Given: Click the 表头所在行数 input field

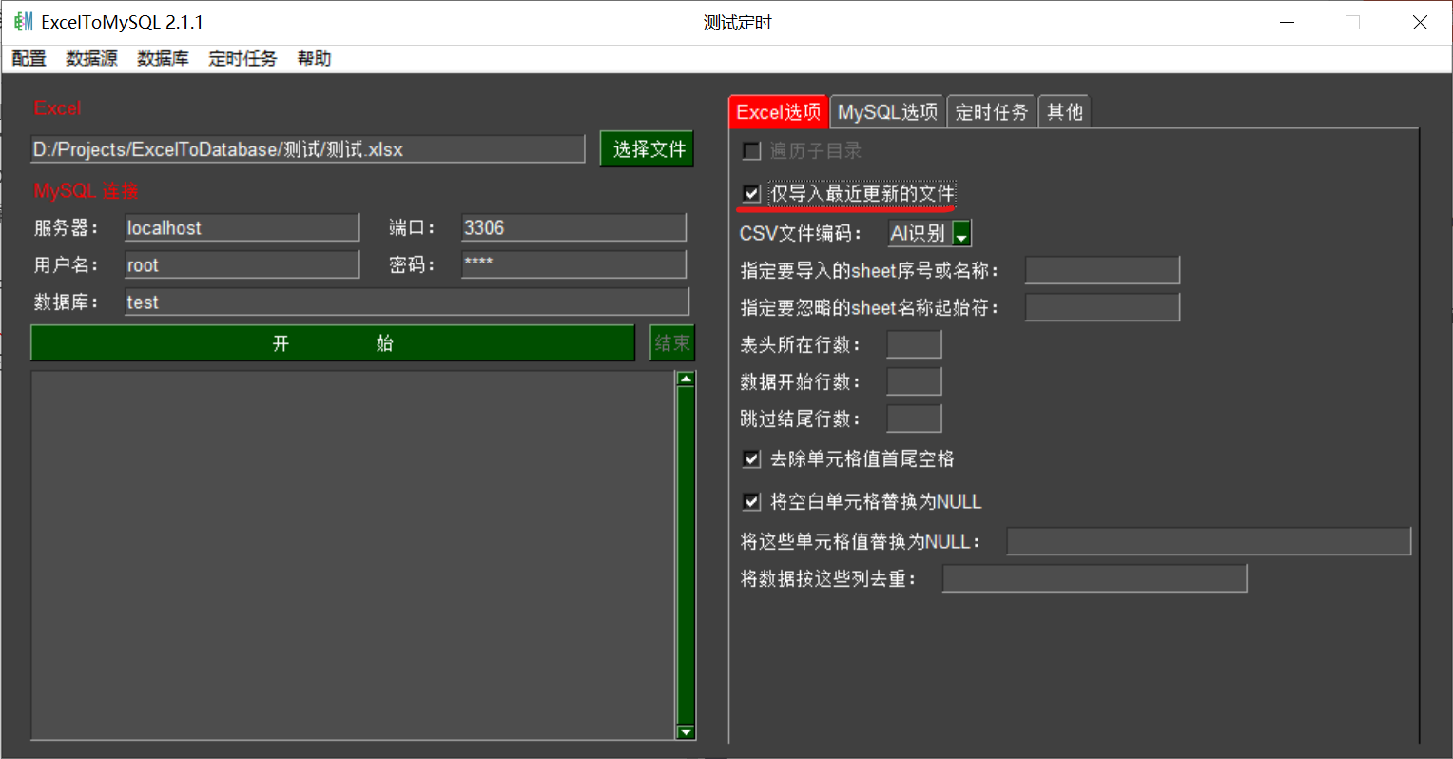Looking at the screenshot, I should click(914, 344).
